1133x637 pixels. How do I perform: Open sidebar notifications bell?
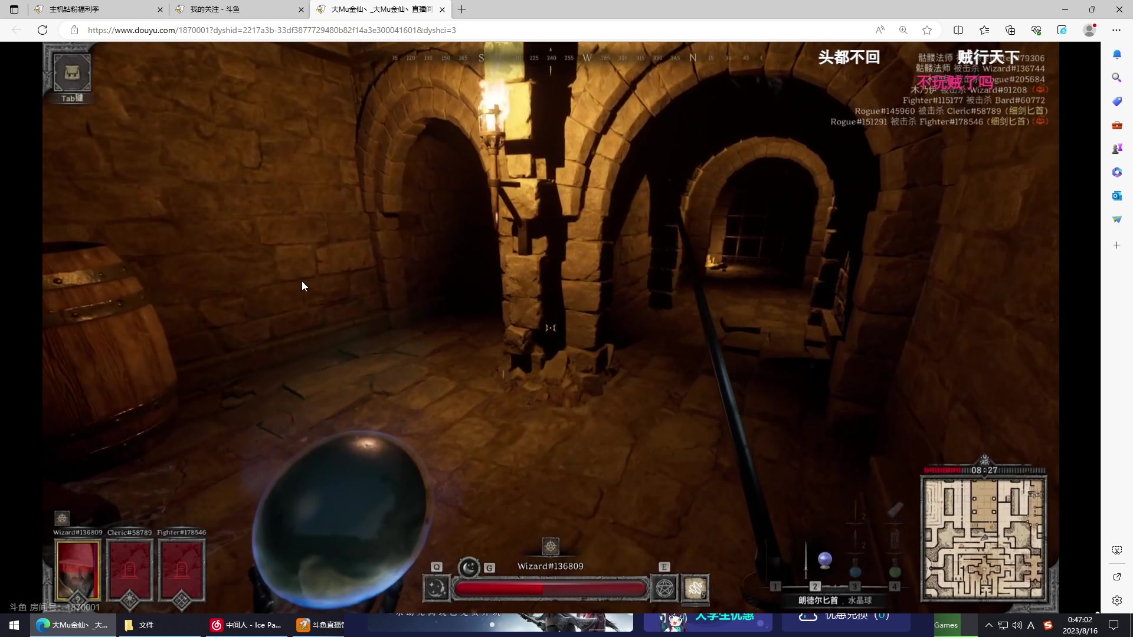[1117, 54]
